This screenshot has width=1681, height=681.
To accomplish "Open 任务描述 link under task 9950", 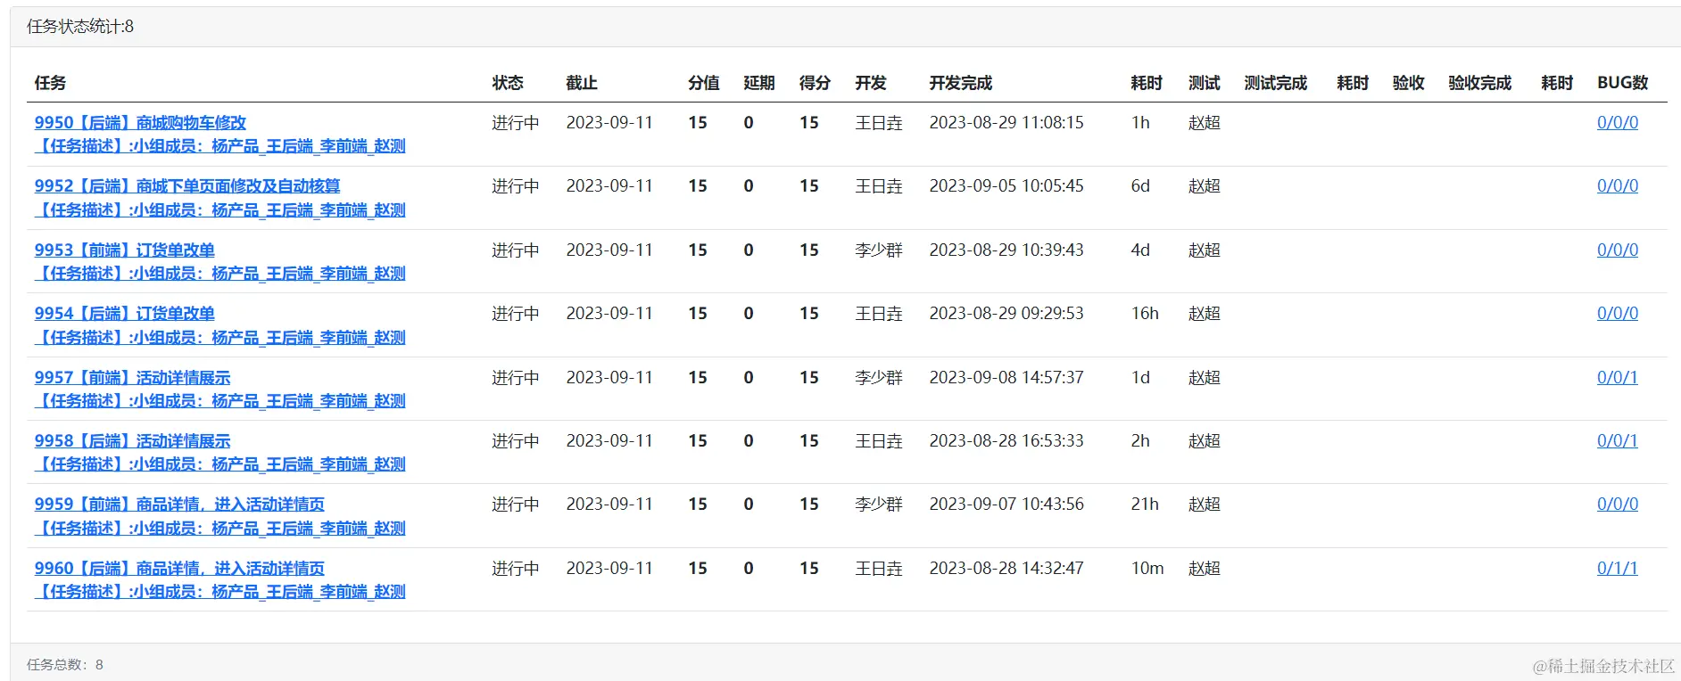I will pyautogui.click(x=219, y=146).
